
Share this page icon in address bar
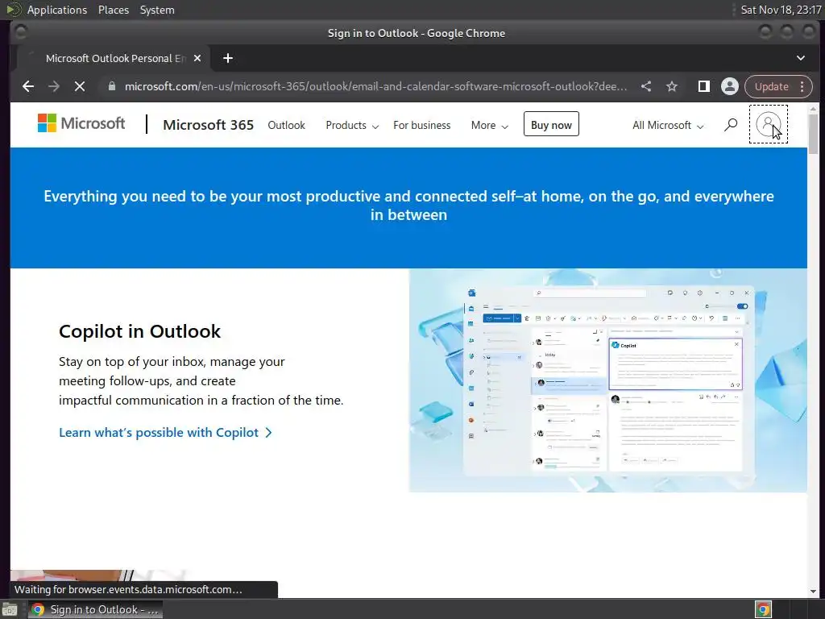click(x=646, y=86)
